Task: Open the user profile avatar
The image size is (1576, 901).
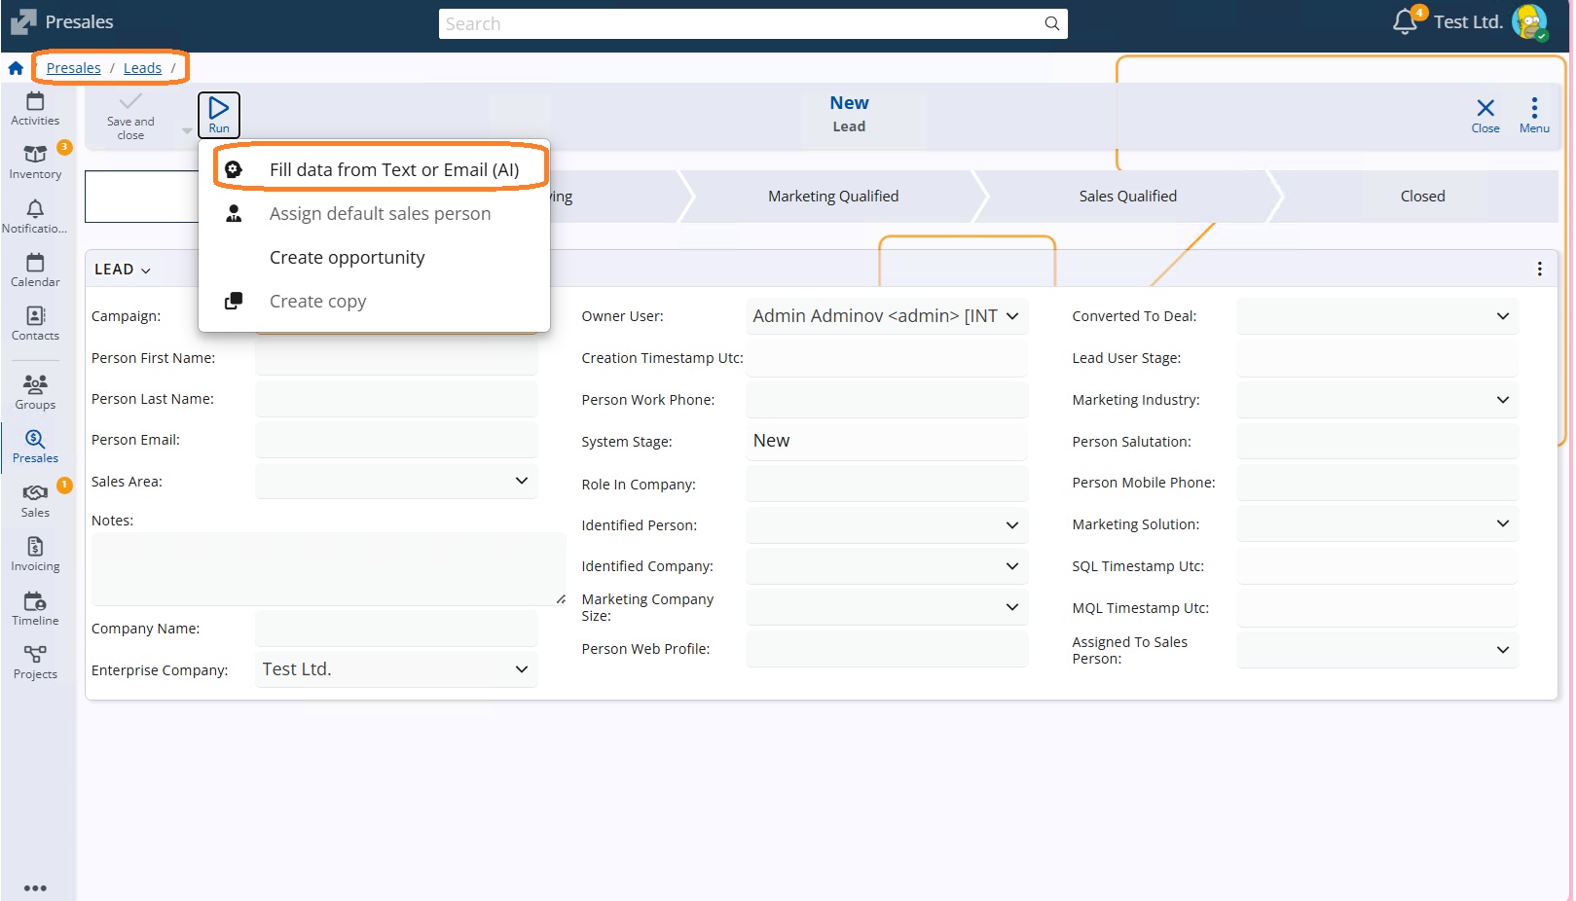Action: point(1529,22)
